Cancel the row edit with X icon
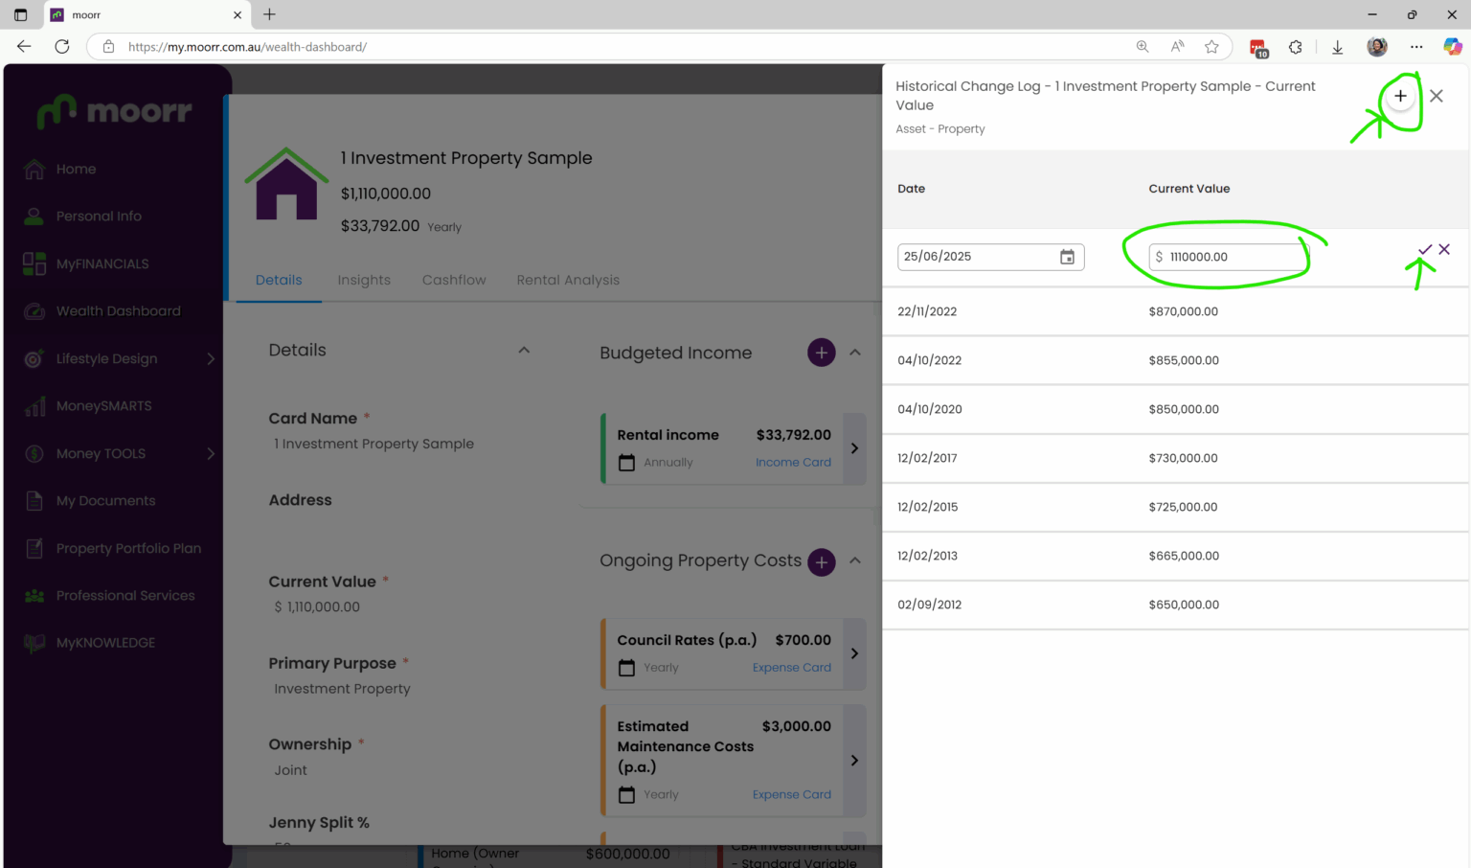 coord(1444,249)
